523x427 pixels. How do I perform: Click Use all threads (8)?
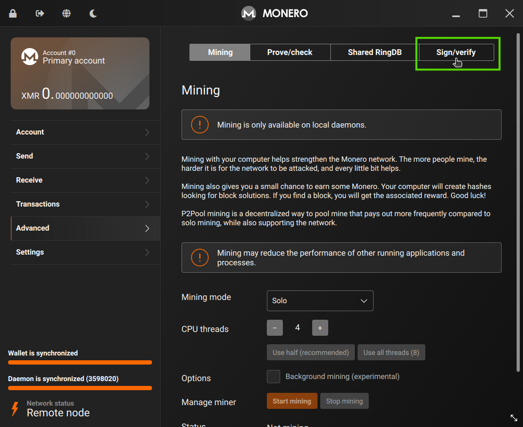click(x=391, y=352)
